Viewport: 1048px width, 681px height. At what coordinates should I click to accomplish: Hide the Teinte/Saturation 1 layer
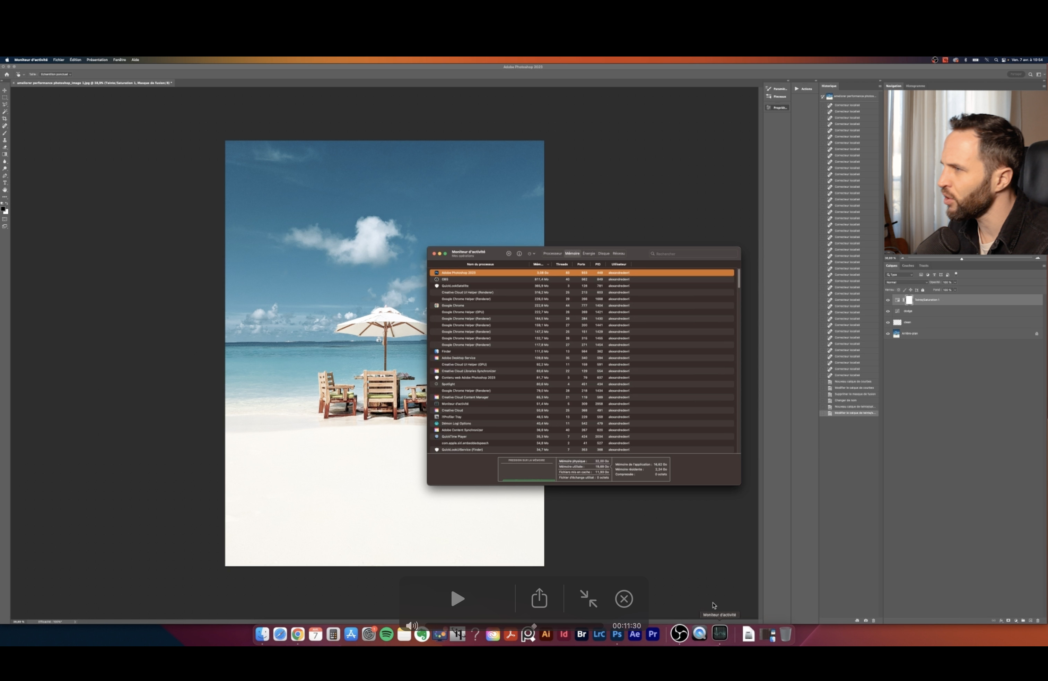coord(888,300)
